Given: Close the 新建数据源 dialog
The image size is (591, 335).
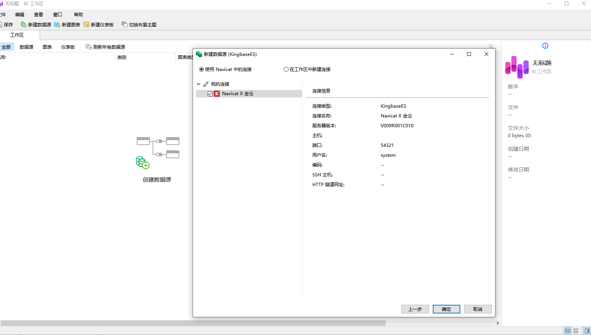Looking at the screenshot, I should point(486,54).
